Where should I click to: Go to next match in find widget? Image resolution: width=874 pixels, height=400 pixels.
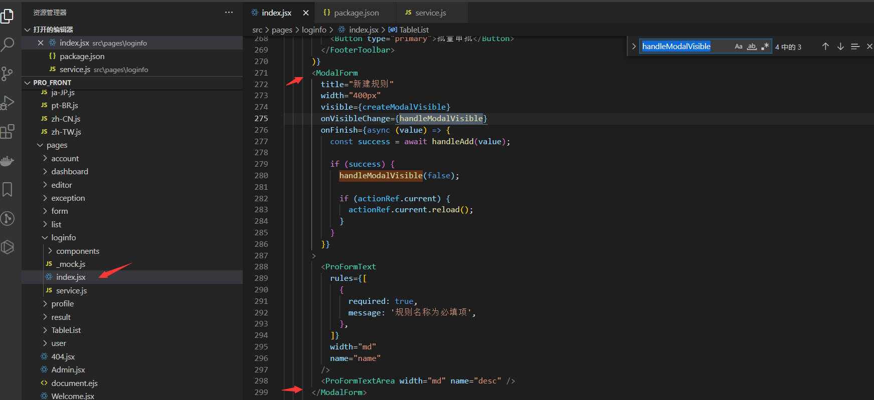840,47
